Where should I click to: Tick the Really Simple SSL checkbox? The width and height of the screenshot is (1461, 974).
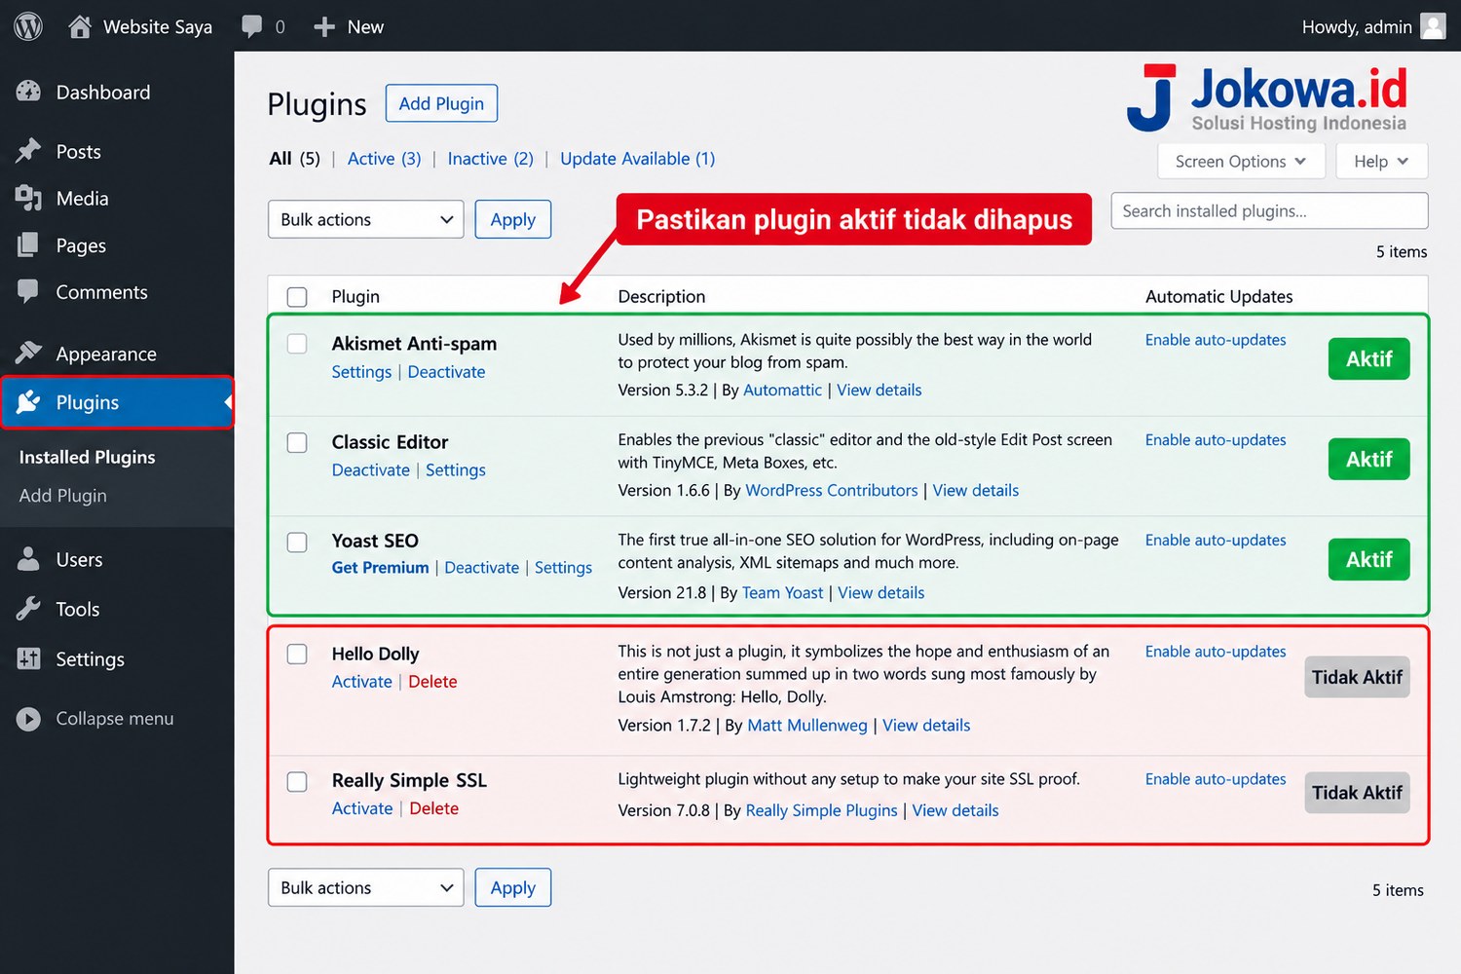point(297,781)
